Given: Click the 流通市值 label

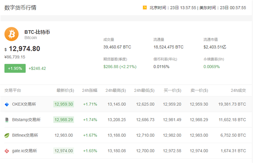Looking at the screenshot, I should [x=211, y=40].
